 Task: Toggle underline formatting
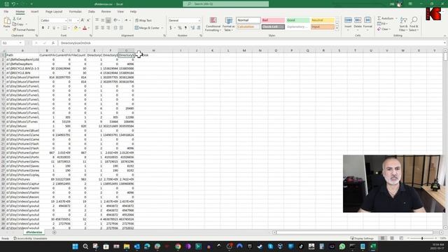[x=54, y=28]
